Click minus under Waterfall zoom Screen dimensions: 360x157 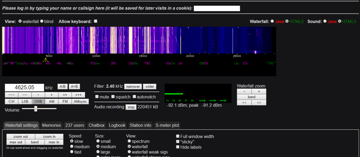[244, 91]
